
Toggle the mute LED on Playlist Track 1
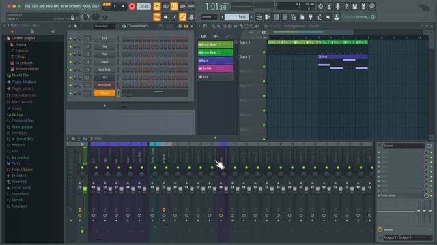click(x=264, y=52)
